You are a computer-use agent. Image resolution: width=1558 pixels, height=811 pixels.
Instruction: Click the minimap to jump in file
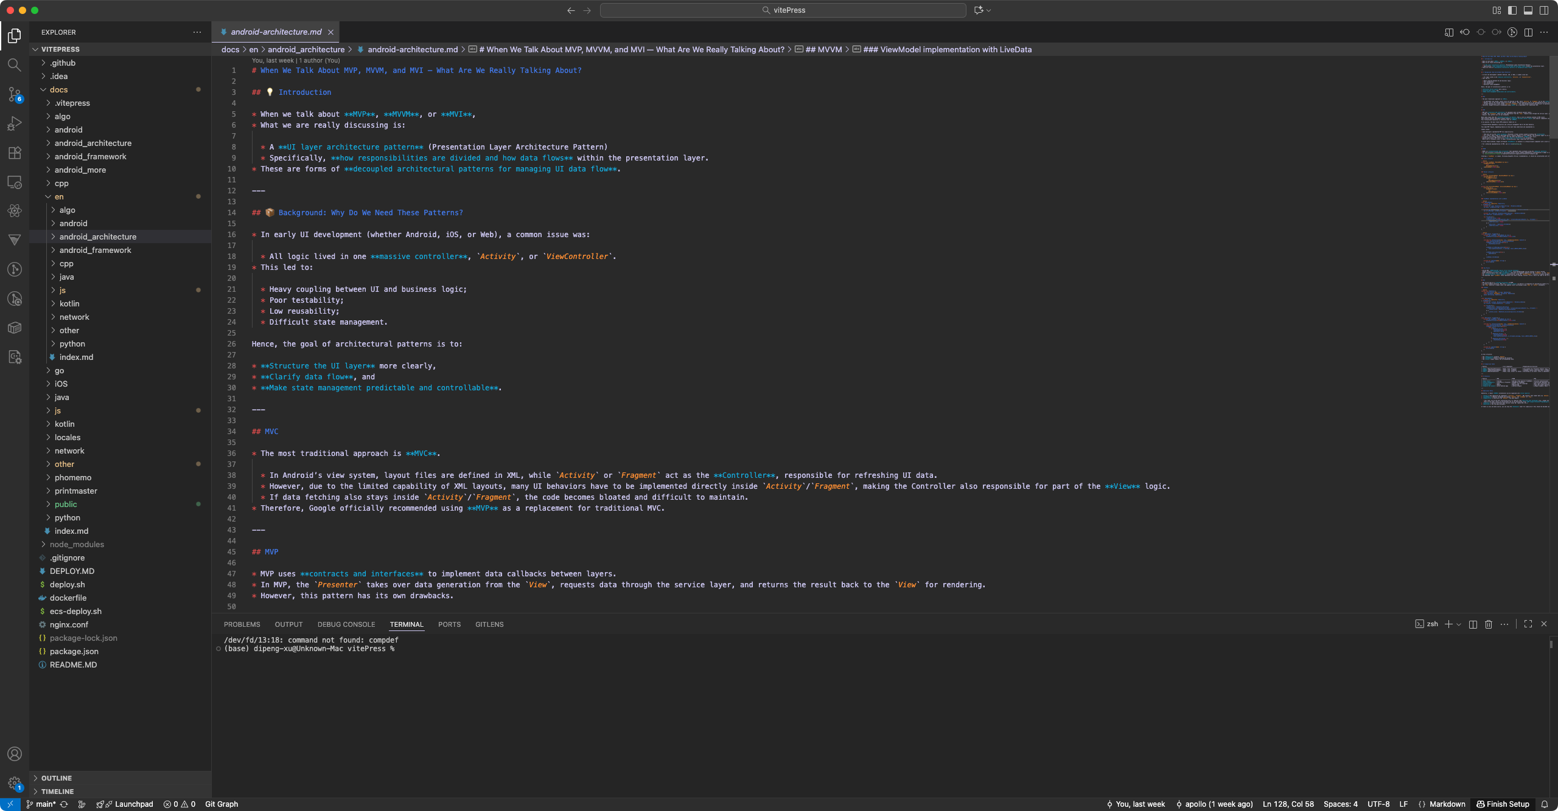click(x=1514, y=243)
